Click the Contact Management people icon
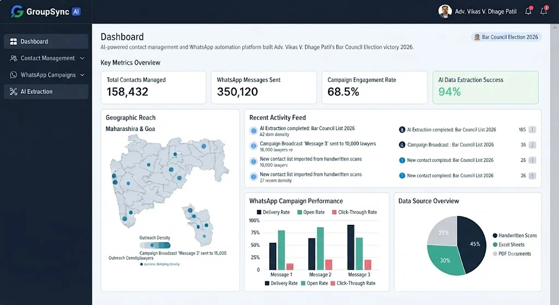This screenshot has height=305, width=559. [14, 58]
